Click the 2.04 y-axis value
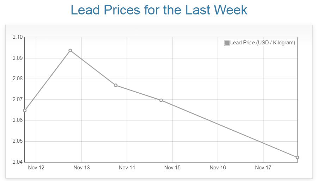317x181 pixels. [17, 162]
